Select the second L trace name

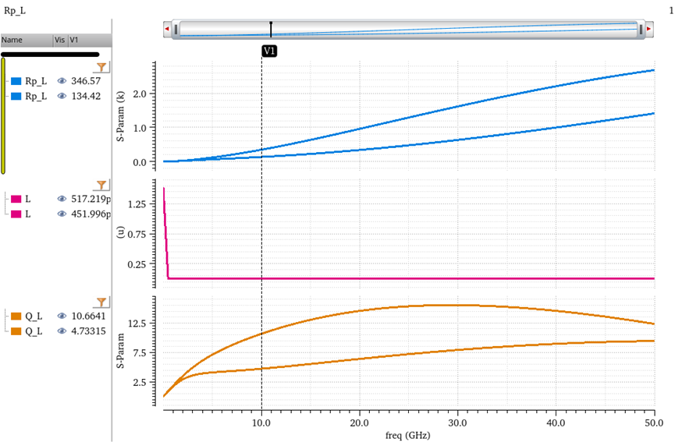28,214
